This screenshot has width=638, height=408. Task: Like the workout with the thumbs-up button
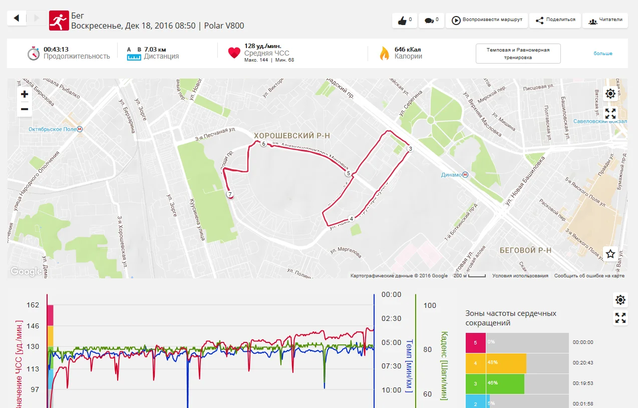click(x=404, y=21)
